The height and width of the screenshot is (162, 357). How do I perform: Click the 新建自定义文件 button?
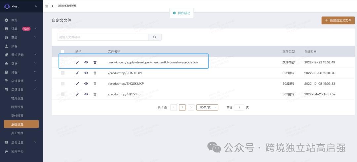tap(338, 20)
